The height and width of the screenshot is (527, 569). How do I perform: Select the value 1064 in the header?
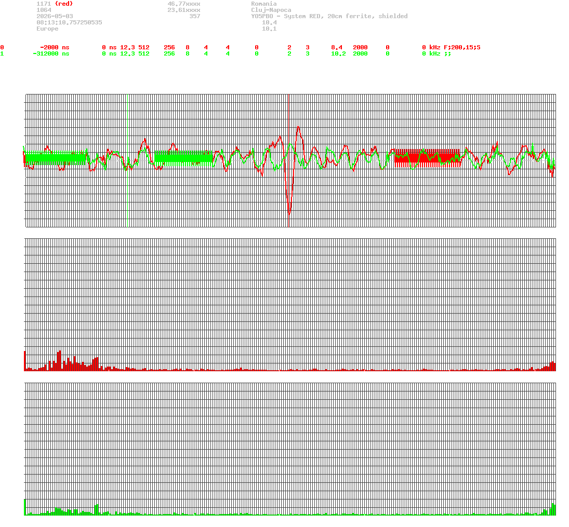pyautogui.click(x=44, y=10)
